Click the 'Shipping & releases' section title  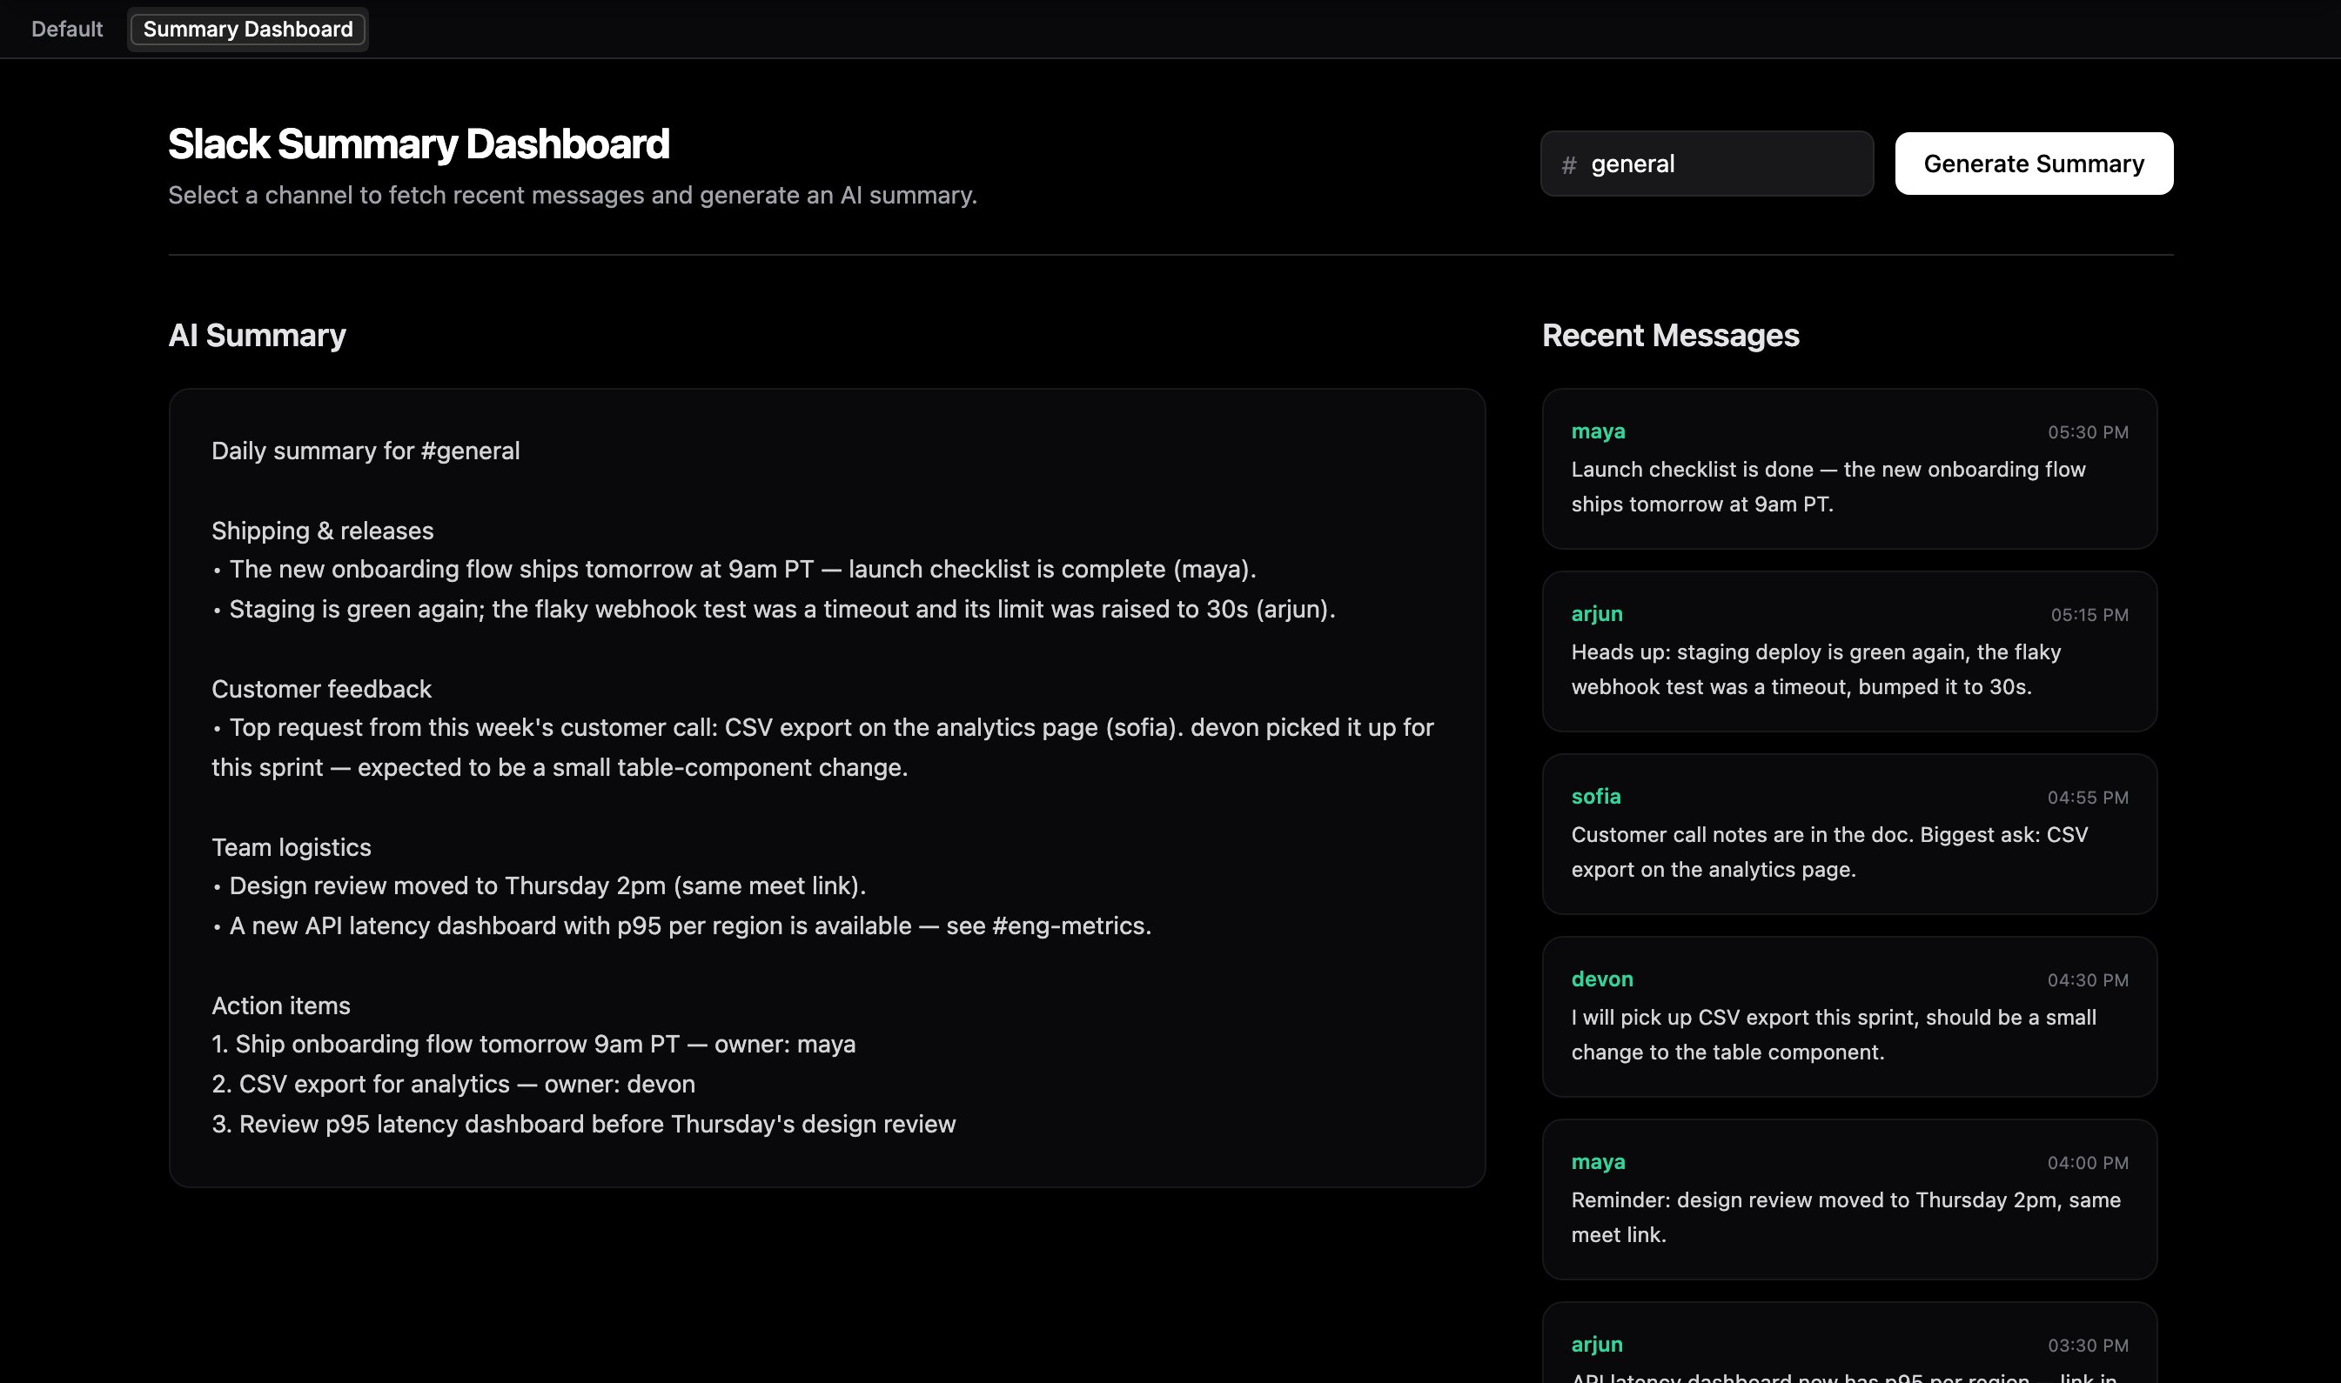tap(323, 531)
